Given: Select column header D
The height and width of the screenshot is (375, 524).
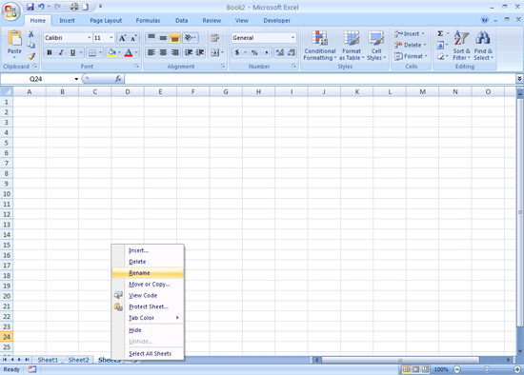Looking at the screenshot, I should 128,91.
